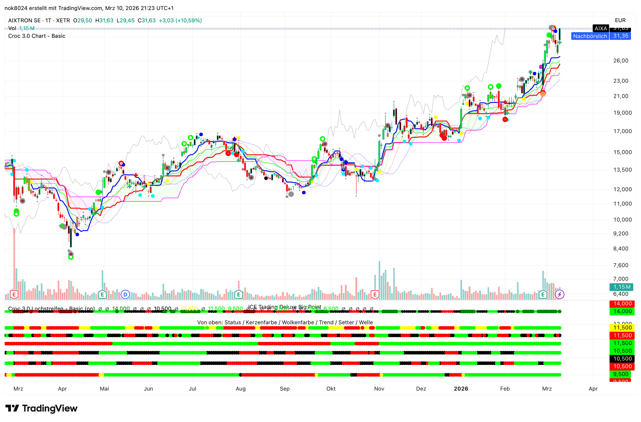This screenshot has width=641, height=422.
Task: Click the Nachbörslich price label
Action: (590, 36)
